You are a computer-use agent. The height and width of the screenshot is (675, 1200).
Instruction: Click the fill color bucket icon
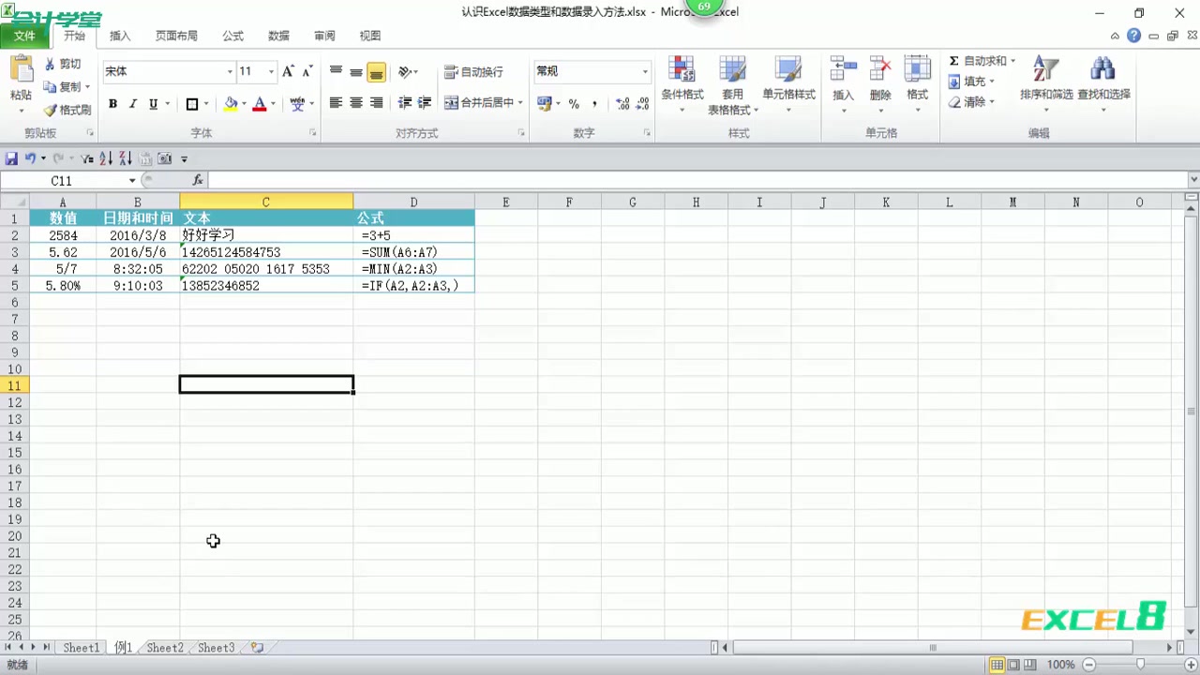(x=230, y=103)
